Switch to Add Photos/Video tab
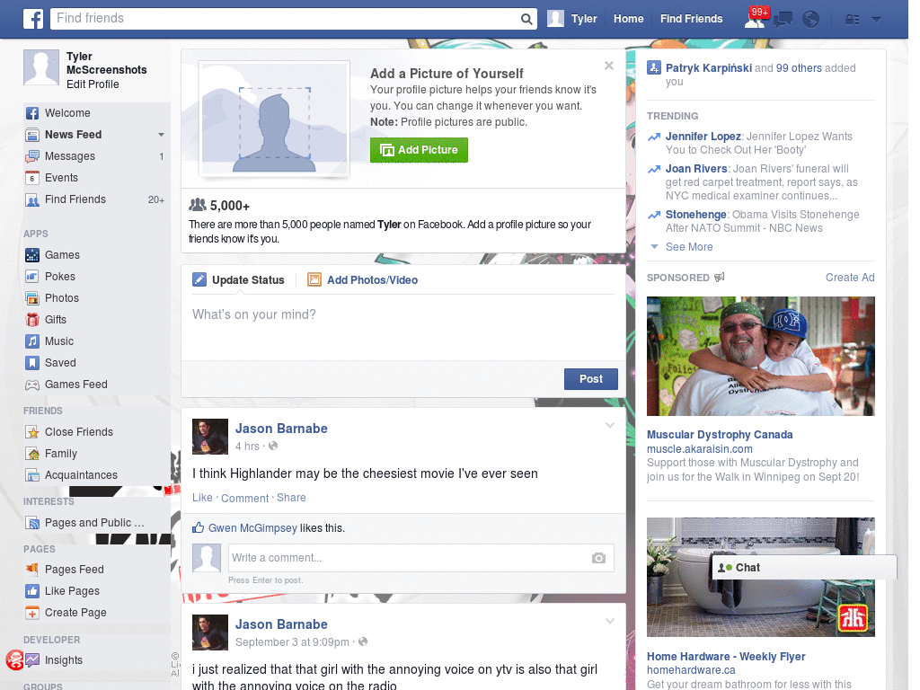This screenshot has height=690, width=920. pos(363,280)
